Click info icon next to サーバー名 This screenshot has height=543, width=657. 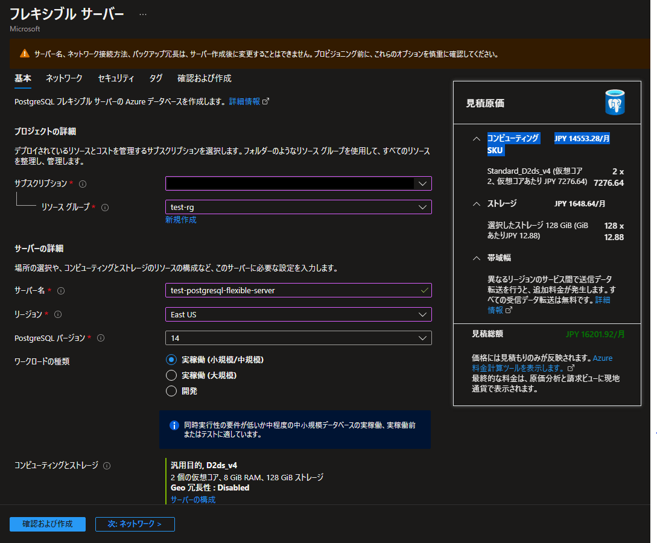(x=61, y=291)
